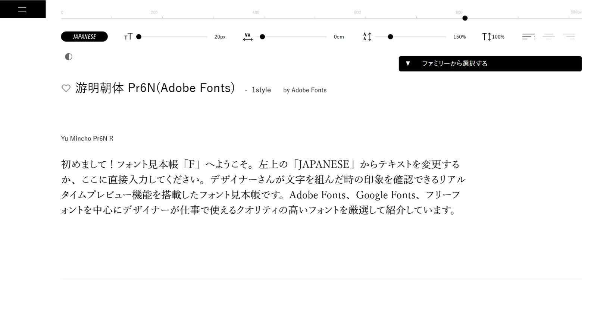
Task: Click the font size icon
Action: click(x=128, y=37)
